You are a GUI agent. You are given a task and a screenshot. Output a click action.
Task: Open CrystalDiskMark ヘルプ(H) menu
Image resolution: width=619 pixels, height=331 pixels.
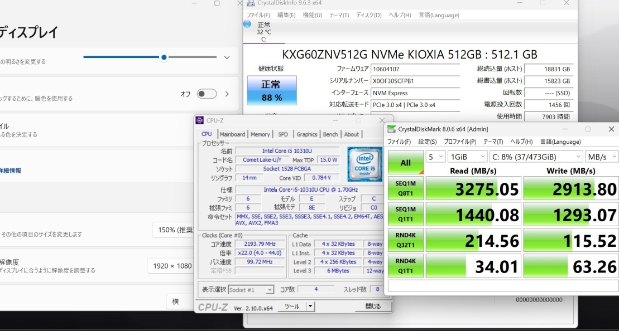click(521, 142)
